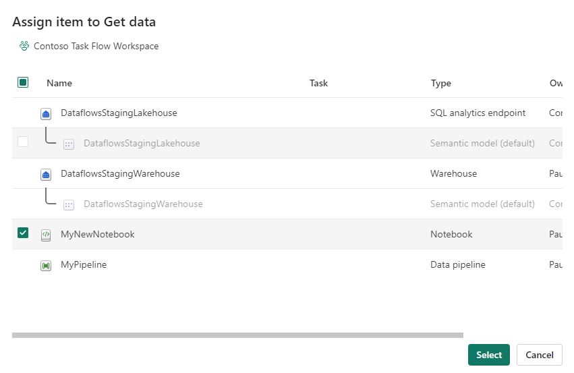The image size is (574, 373).
Task: Toggle the select-all checkbox in header
Action: click(x=23, y=82)
